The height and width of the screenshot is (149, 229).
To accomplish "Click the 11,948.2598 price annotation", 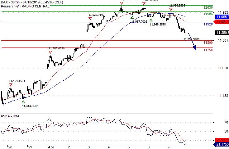I will pos(158,25).
